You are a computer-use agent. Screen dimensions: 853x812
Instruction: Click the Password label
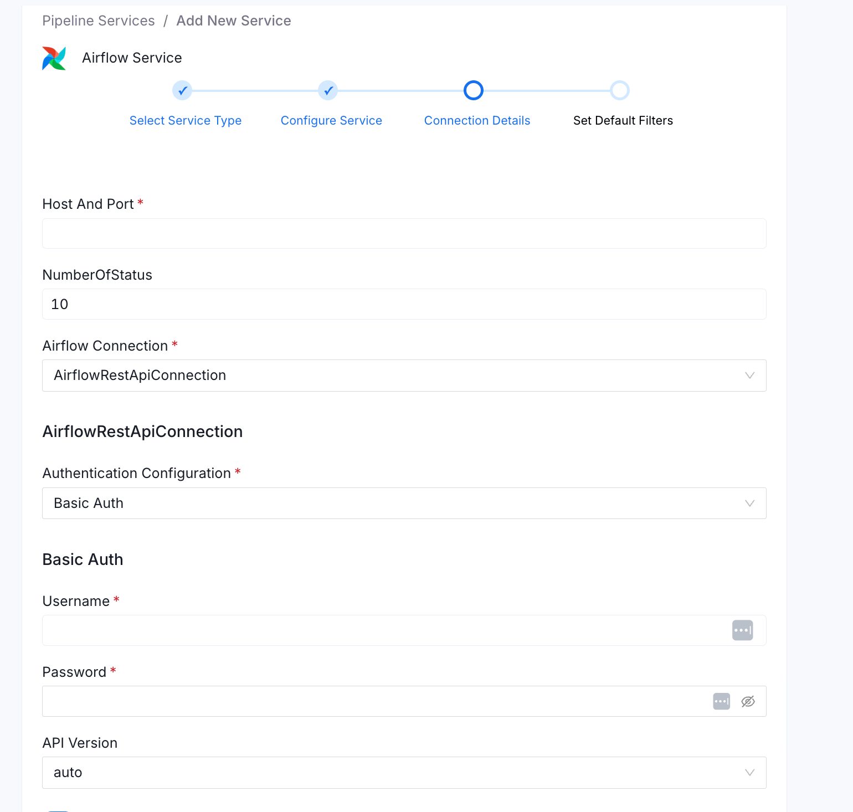tap(74, 672)
